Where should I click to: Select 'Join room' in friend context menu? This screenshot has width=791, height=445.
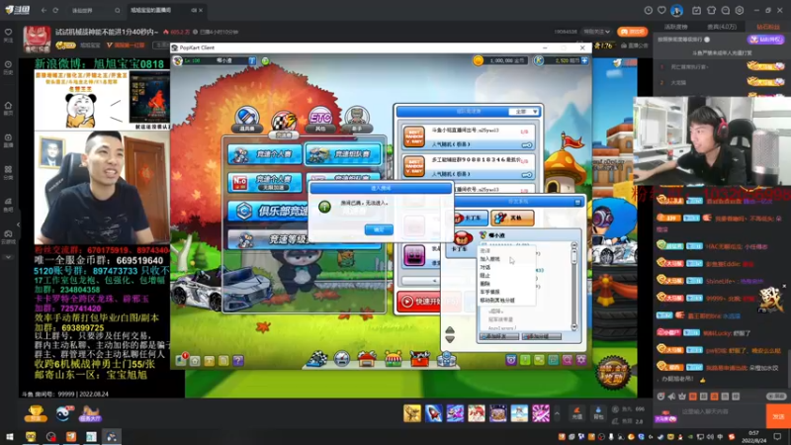(x=489, y=259)
